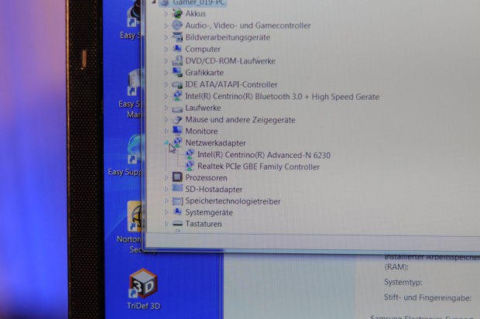
Task: Expand the Akkus node arrow
Action: 166,14
